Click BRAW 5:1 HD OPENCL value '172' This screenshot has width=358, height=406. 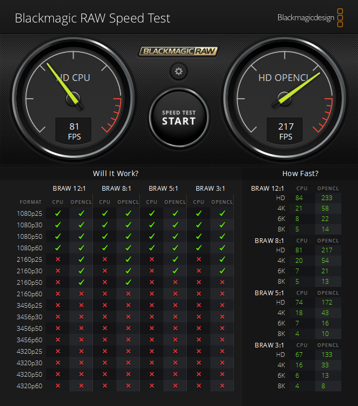pos(327,303)
